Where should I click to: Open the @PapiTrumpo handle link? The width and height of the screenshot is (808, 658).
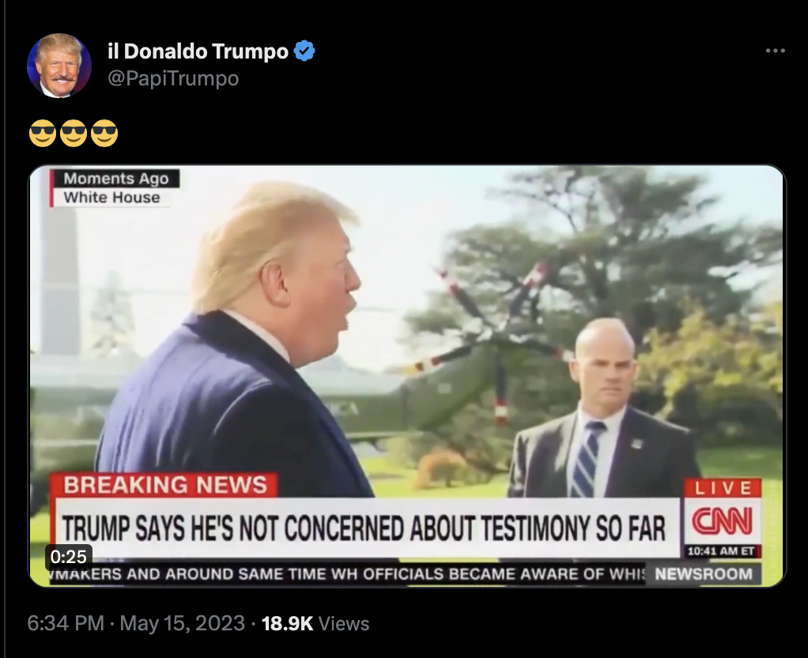pyautogui.click(x=173, y=78)
